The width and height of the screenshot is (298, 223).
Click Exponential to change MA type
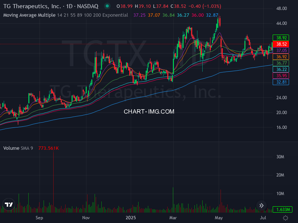[x=115, y=16]
